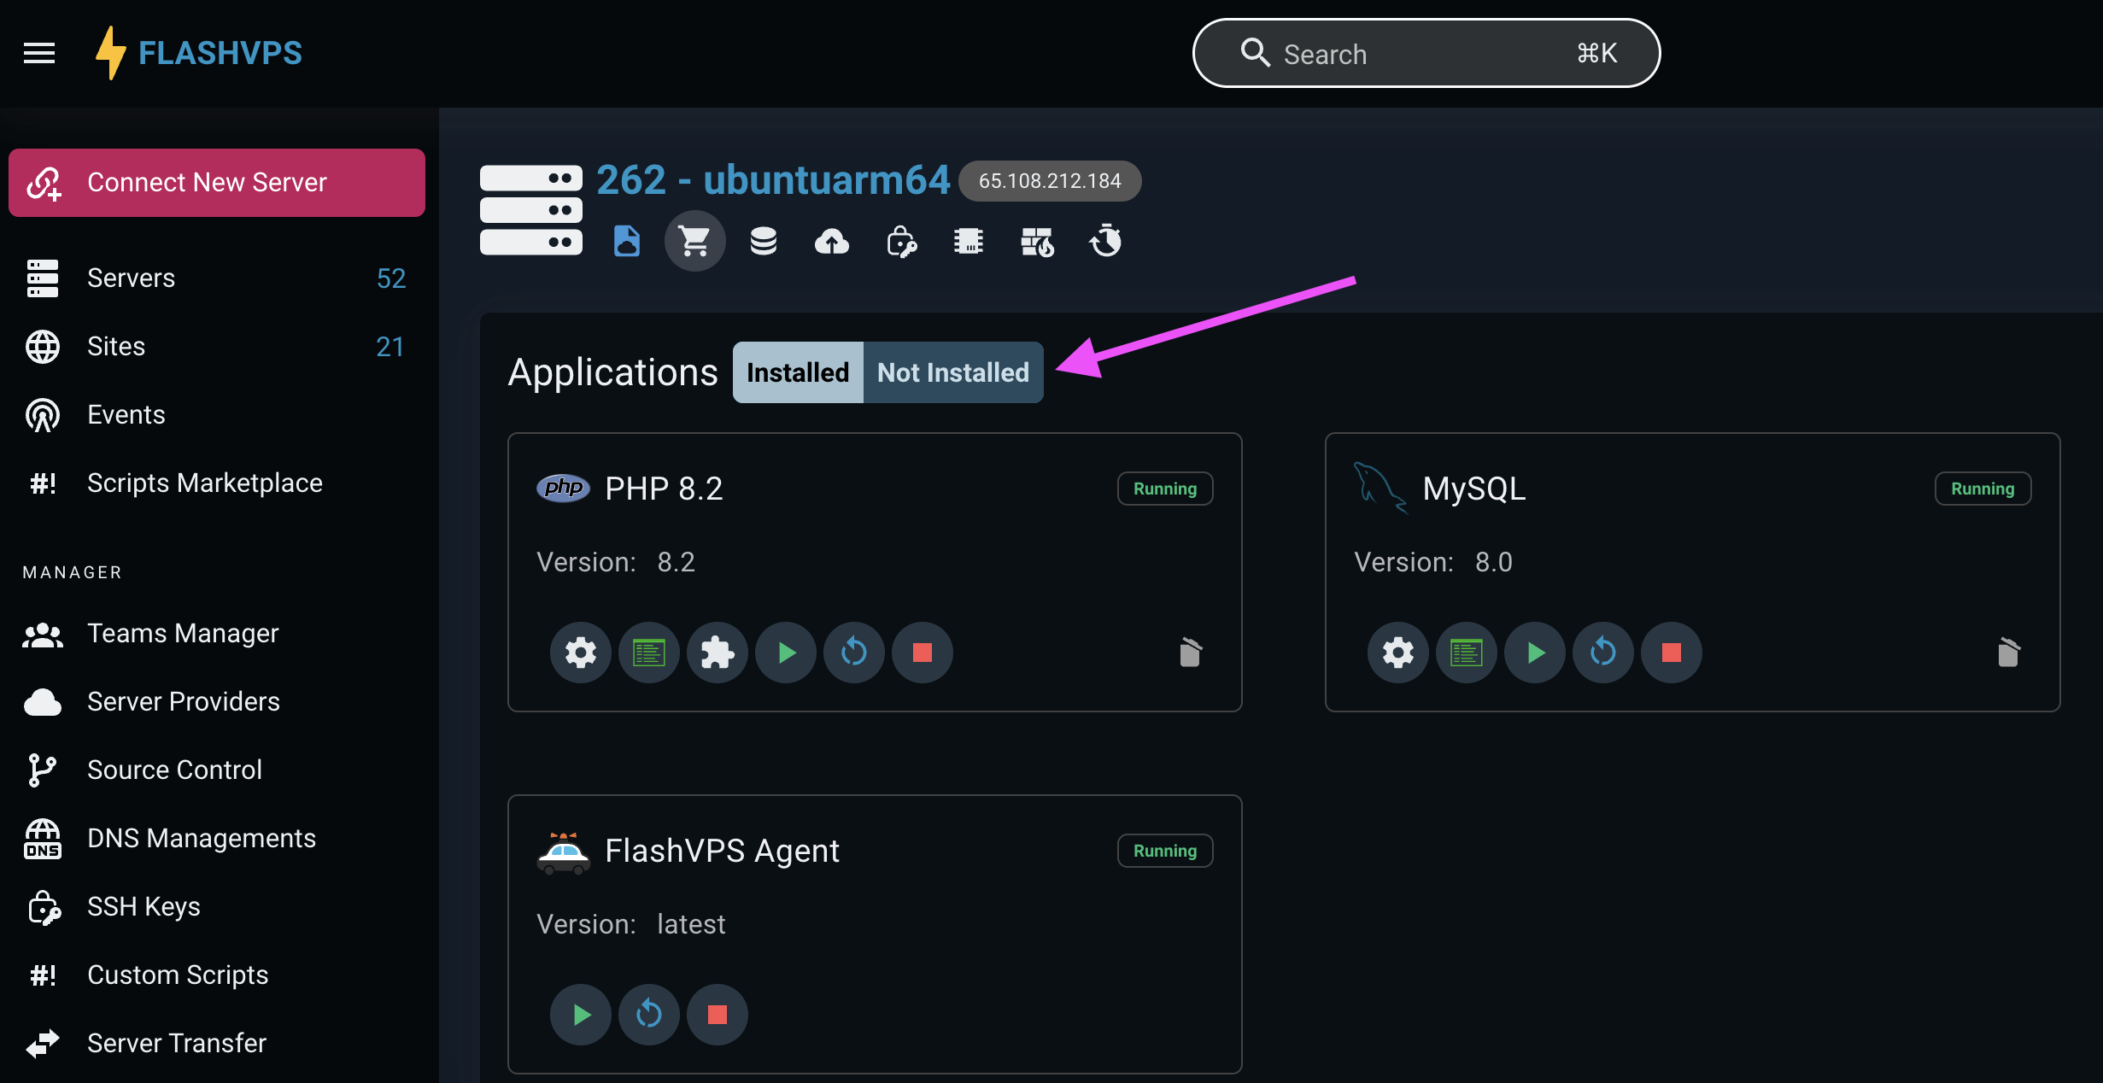The width and height of the screenshot is (2103, 1083).
Task: Select the Installed applications tab
Action: click(797, 372)
